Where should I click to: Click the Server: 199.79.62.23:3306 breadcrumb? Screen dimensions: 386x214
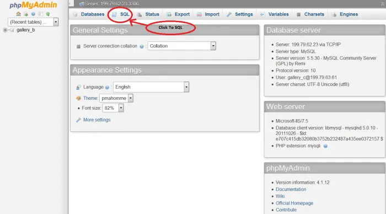[x=111, y=4]
